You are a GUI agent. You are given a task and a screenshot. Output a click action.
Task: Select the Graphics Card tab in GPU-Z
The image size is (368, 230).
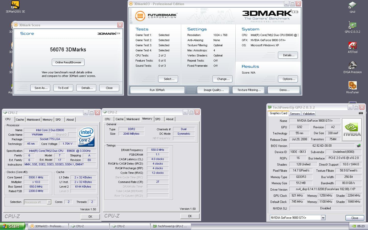pos(278,113)
